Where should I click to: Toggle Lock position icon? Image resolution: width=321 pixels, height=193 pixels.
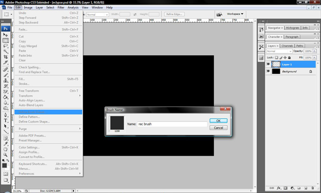tap(285, 58)
